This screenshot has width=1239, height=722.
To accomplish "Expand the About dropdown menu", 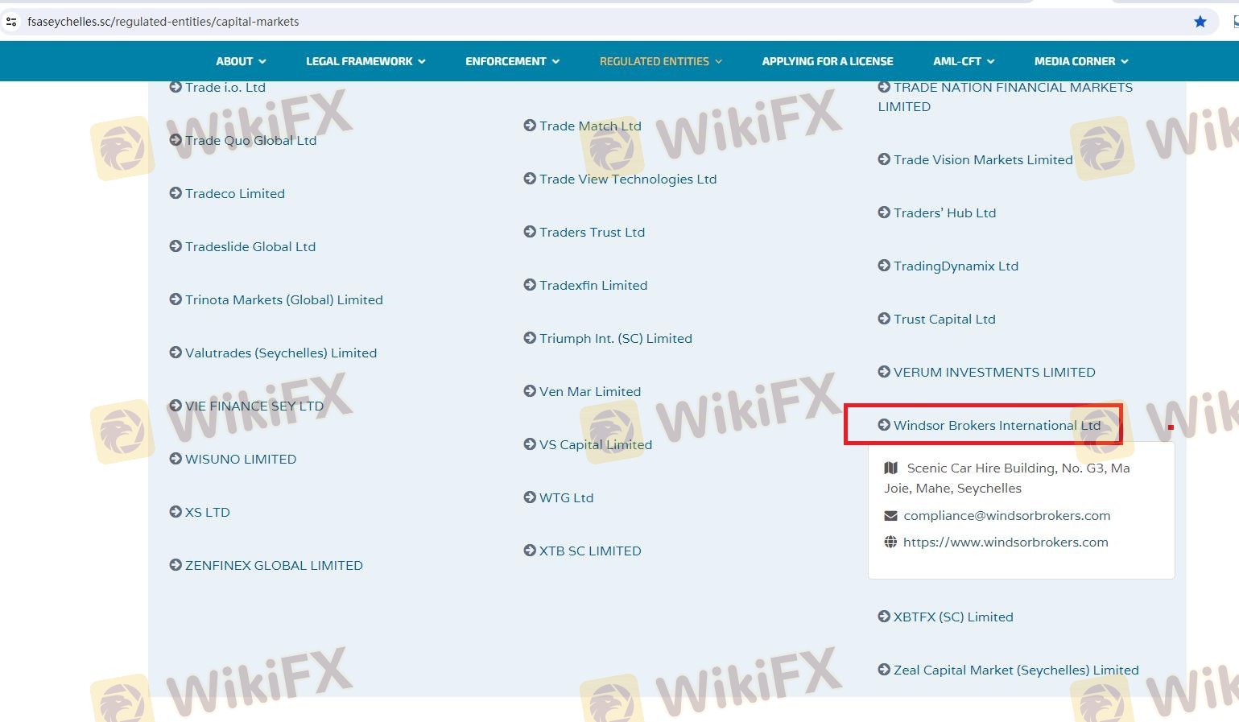I will pos(241,61).
